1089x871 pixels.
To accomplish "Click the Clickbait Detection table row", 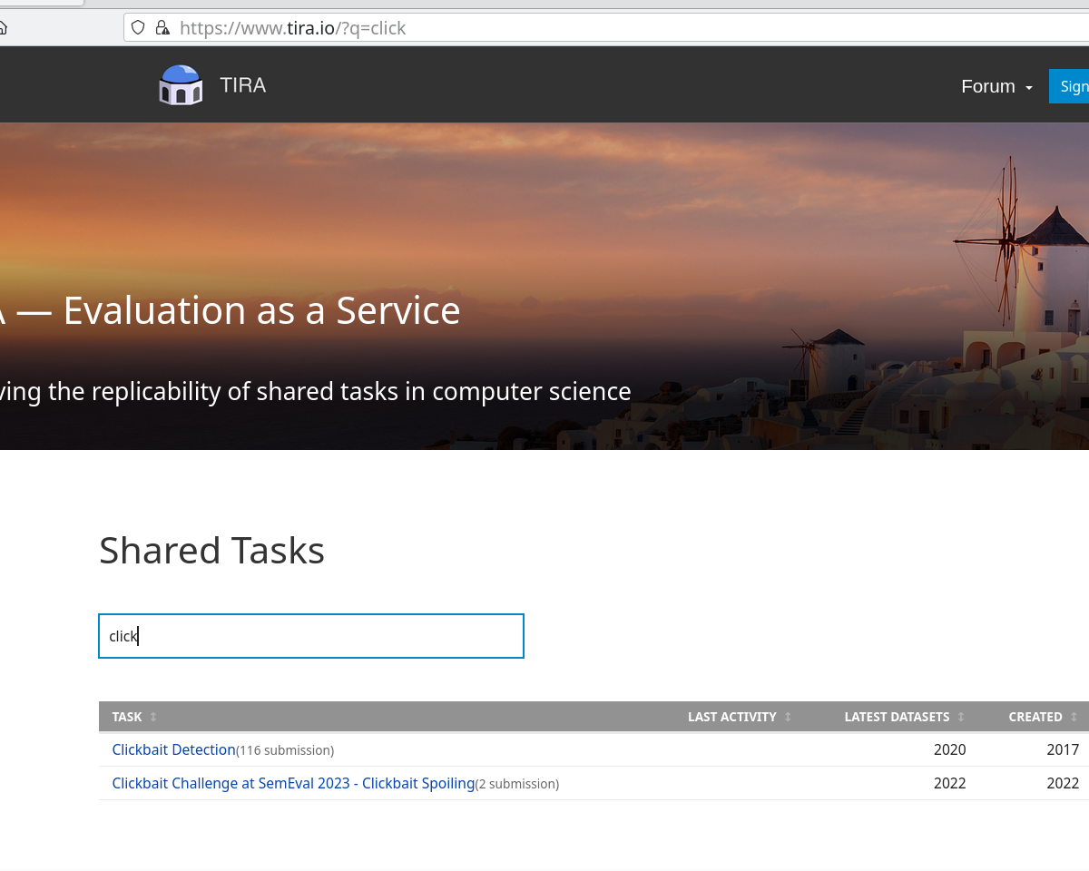I will 590,749.
